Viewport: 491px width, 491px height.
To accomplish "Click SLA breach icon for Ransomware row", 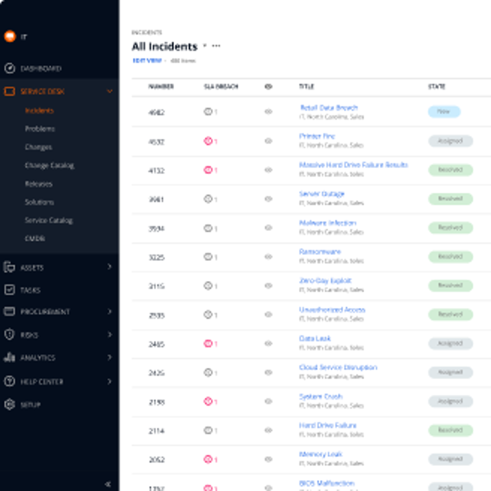I will (x=208, y=257).
